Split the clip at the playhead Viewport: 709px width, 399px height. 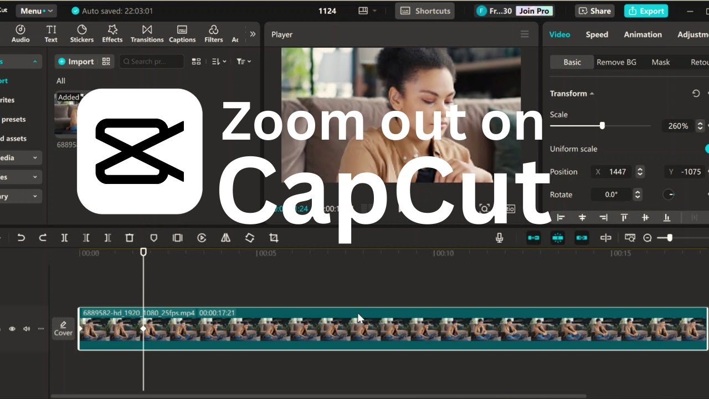[64, 238]
